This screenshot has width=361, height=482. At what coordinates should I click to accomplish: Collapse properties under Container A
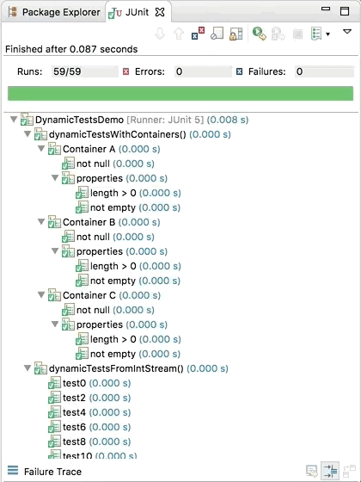55,178
